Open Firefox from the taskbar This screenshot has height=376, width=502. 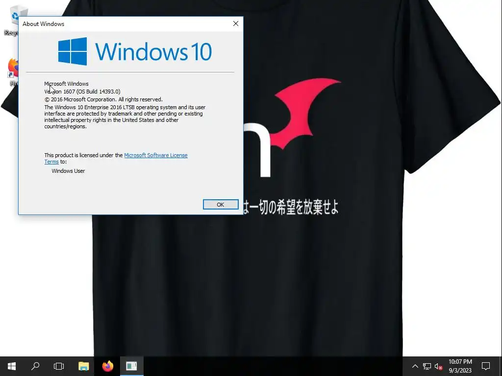[107, 366]
